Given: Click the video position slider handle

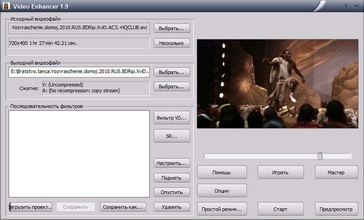Looking at the screenshot, I should pos(320,156).
